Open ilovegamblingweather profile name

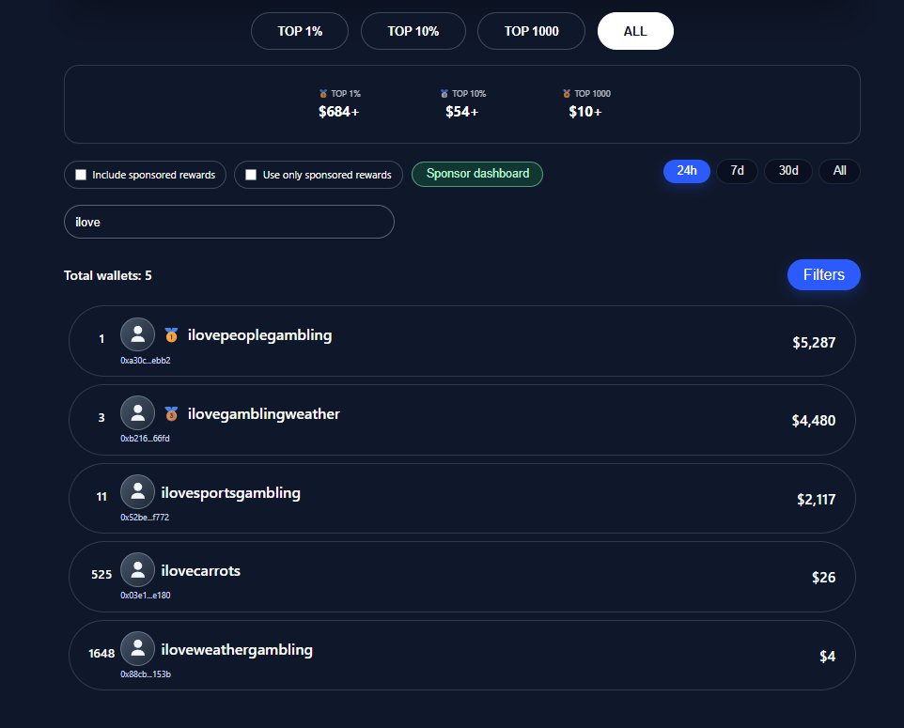(x=264, y=414)
